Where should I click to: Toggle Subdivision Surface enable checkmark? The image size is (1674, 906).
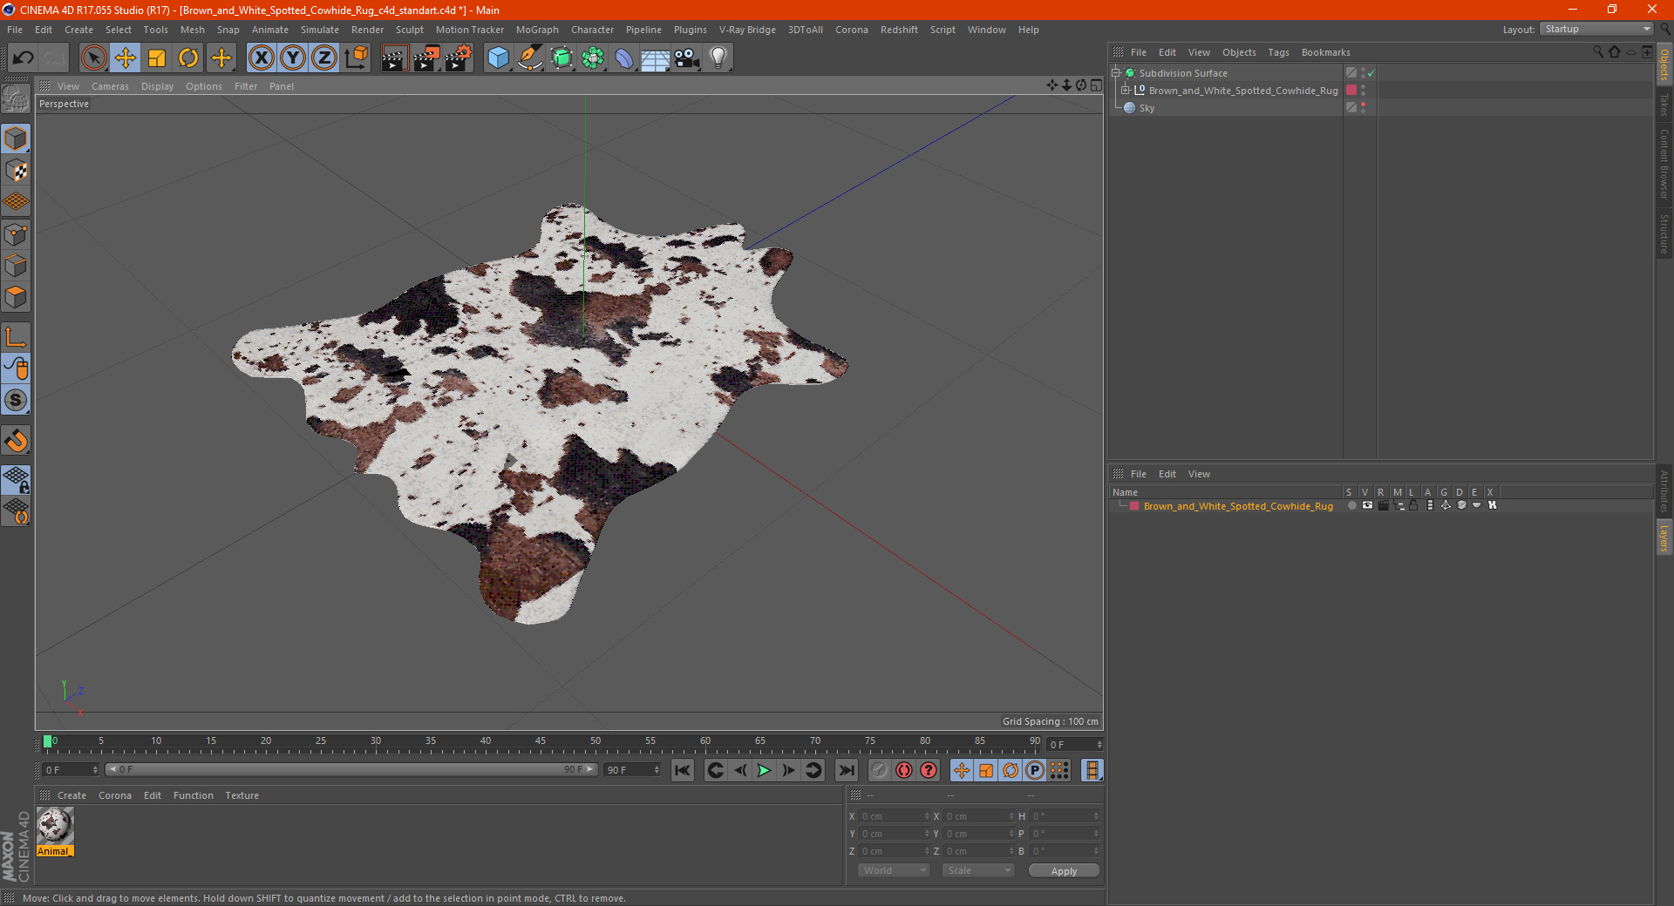[1371, 73]
